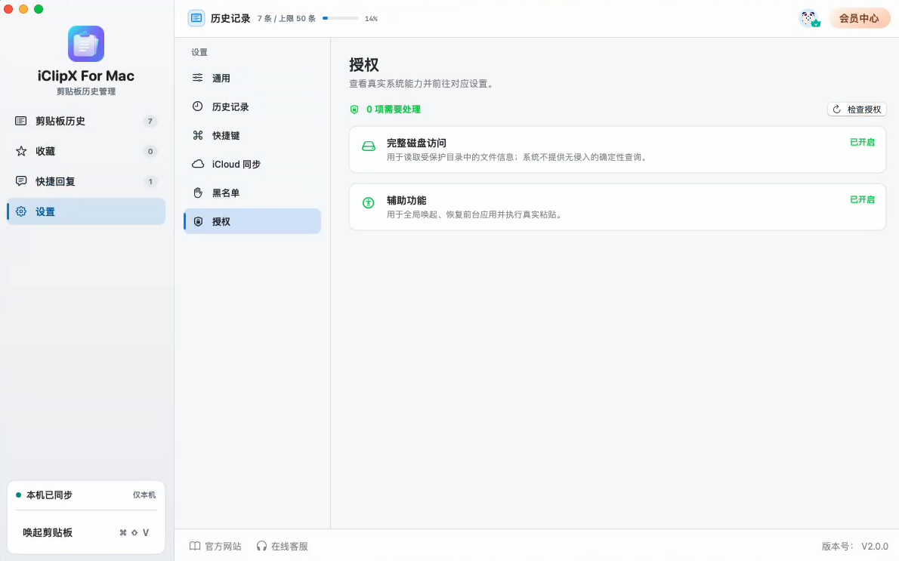
Task: Open 会员中心 button
Action: (859, 18)
